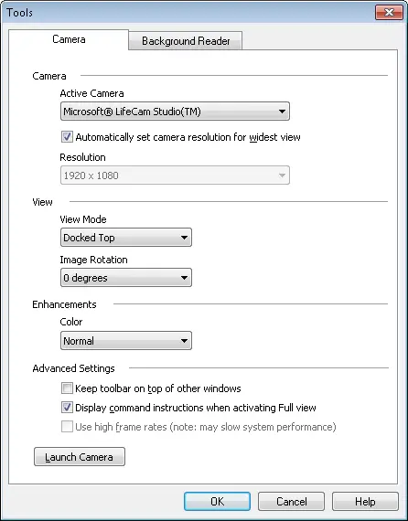Uncheck automatically set camera resolution checkbox
The image size is (408, 521).
click(x=67, y=137)
